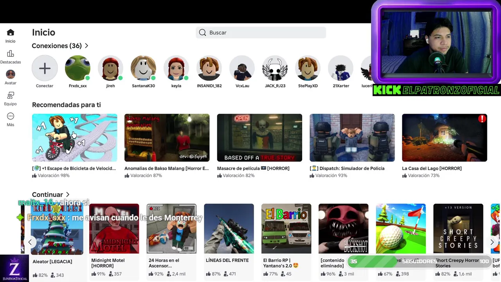The width and height of the screenshot is (501, 282).
Task: Click 'Recomendadas para ti' heading
Action: pyautogui.click(x=67, y=105)
